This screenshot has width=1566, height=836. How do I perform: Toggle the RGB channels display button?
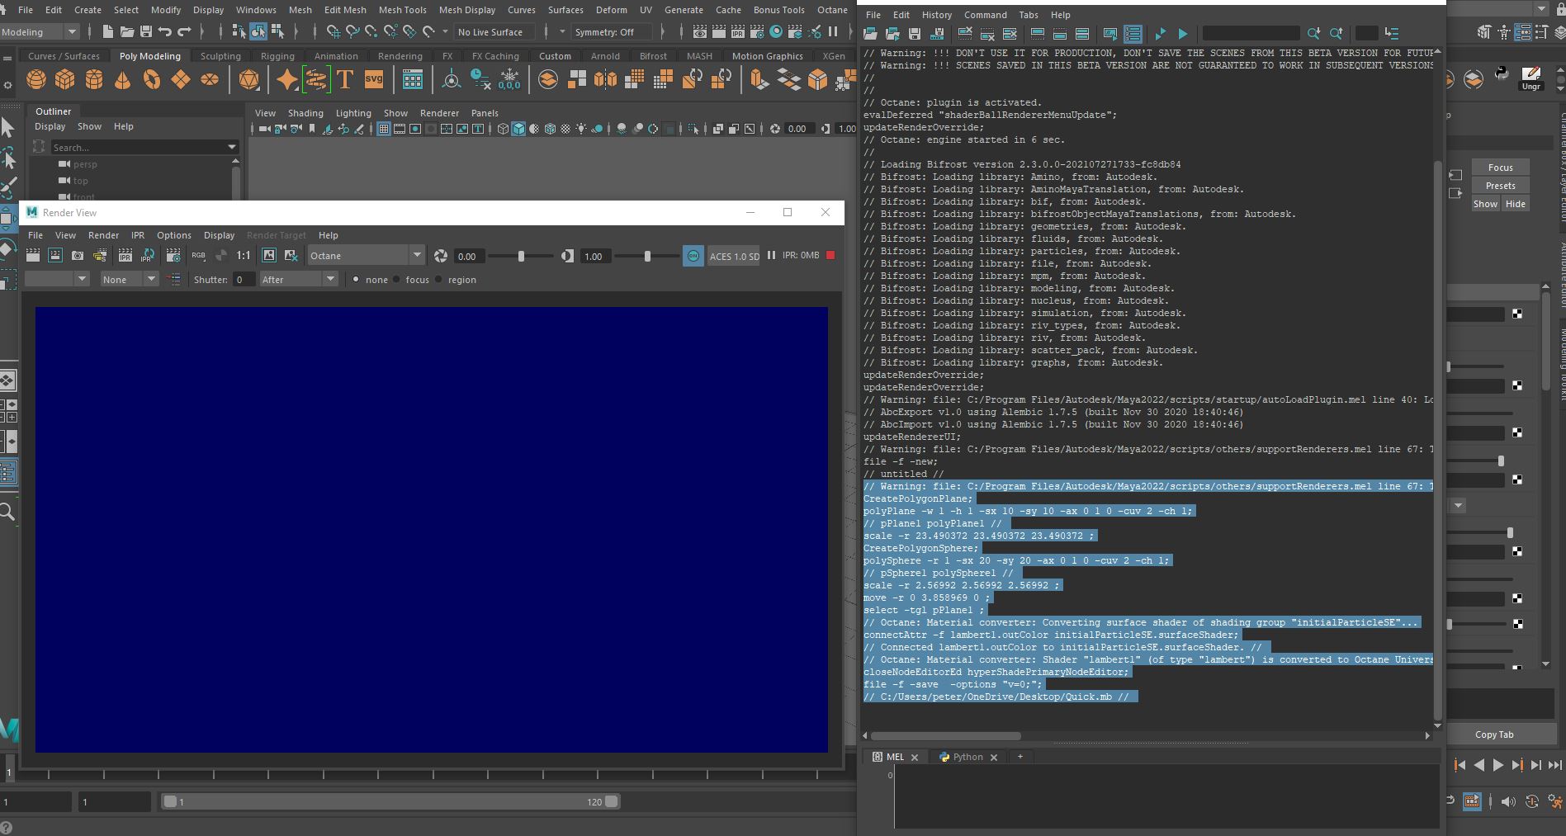(198, 256)
